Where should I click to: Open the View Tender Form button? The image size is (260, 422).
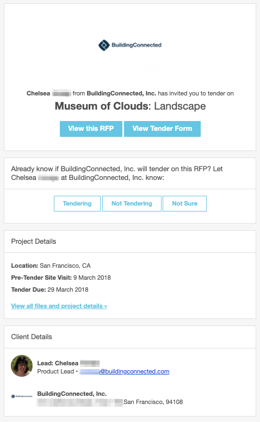[x=162, y=129]
